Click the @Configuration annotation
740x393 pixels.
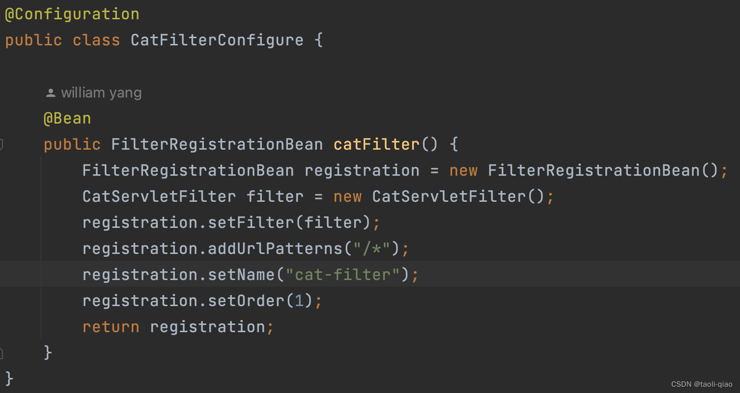tap(72, 14)
